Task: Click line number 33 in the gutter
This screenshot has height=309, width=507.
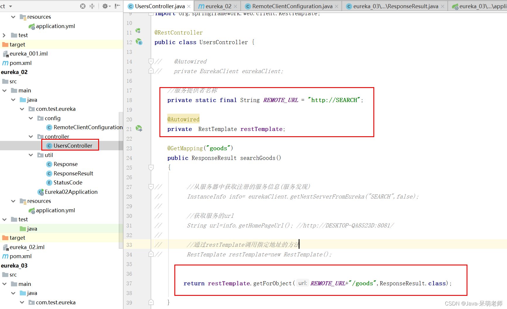Action: point(129,245)
